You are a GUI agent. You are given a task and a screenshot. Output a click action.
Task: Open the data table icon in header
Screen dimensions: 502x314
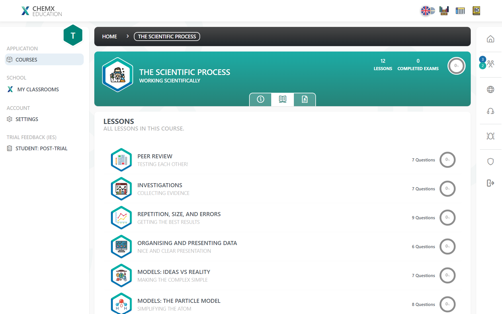coord(460,11)
